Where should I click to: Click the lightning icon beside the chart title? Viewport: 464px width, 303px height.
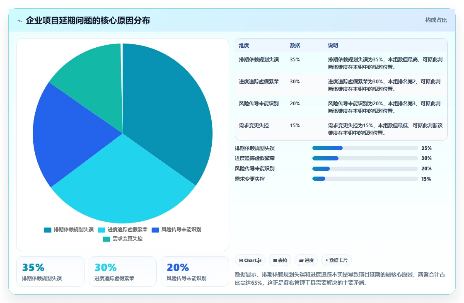(20, 21)
